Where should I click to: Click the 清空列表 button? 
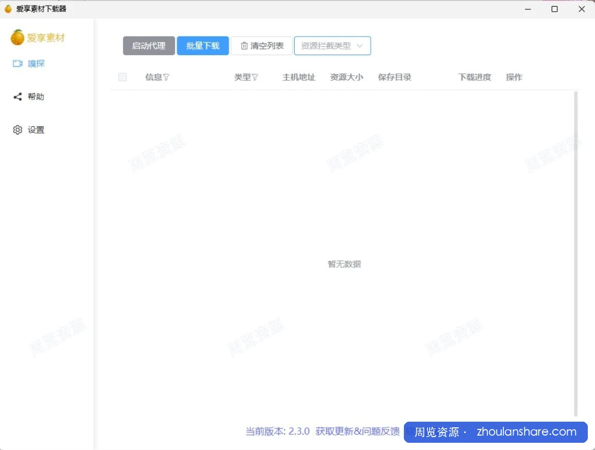point(262,46)
